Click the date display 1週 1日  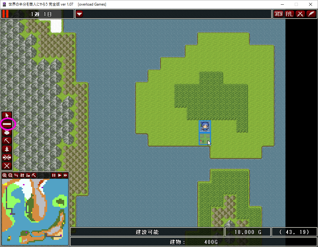point(41,14)
